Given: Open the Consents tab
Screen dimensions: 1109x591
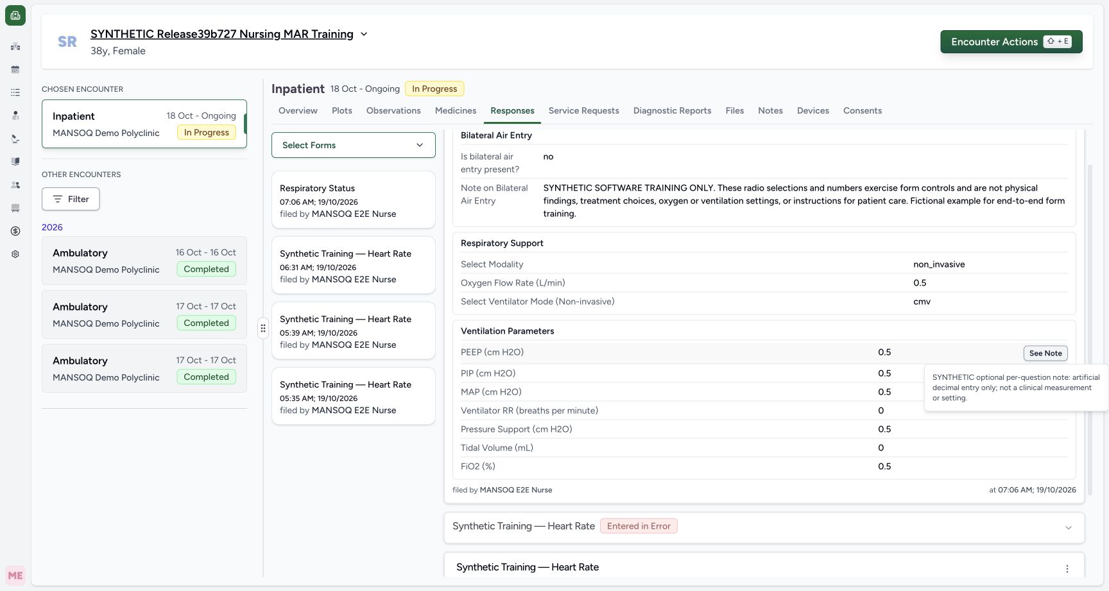Looking at the screenshot, I should [863, 110].
